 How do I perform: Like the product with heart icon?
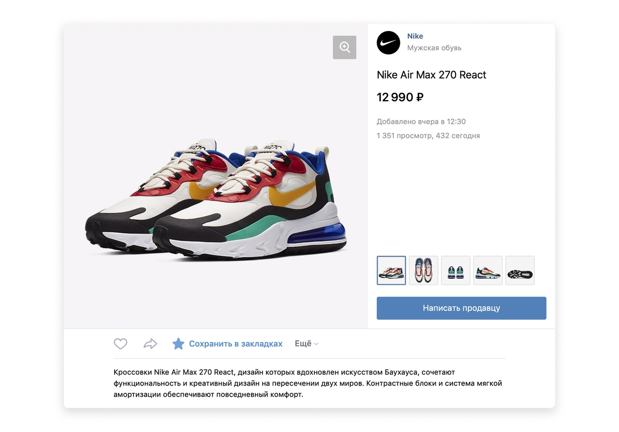tap(120, 344)
